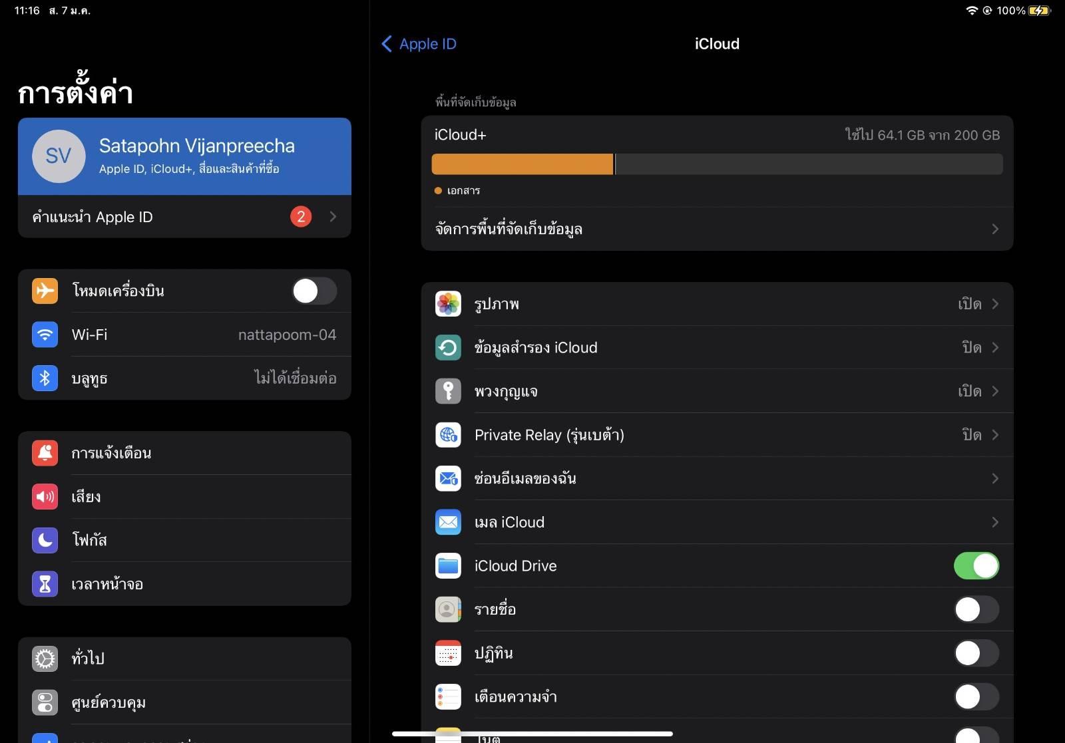This screenshot has height=743, width=1065.
Task: Select การแจ้งเตือน in settings sidebar
Action: point(184,453)
